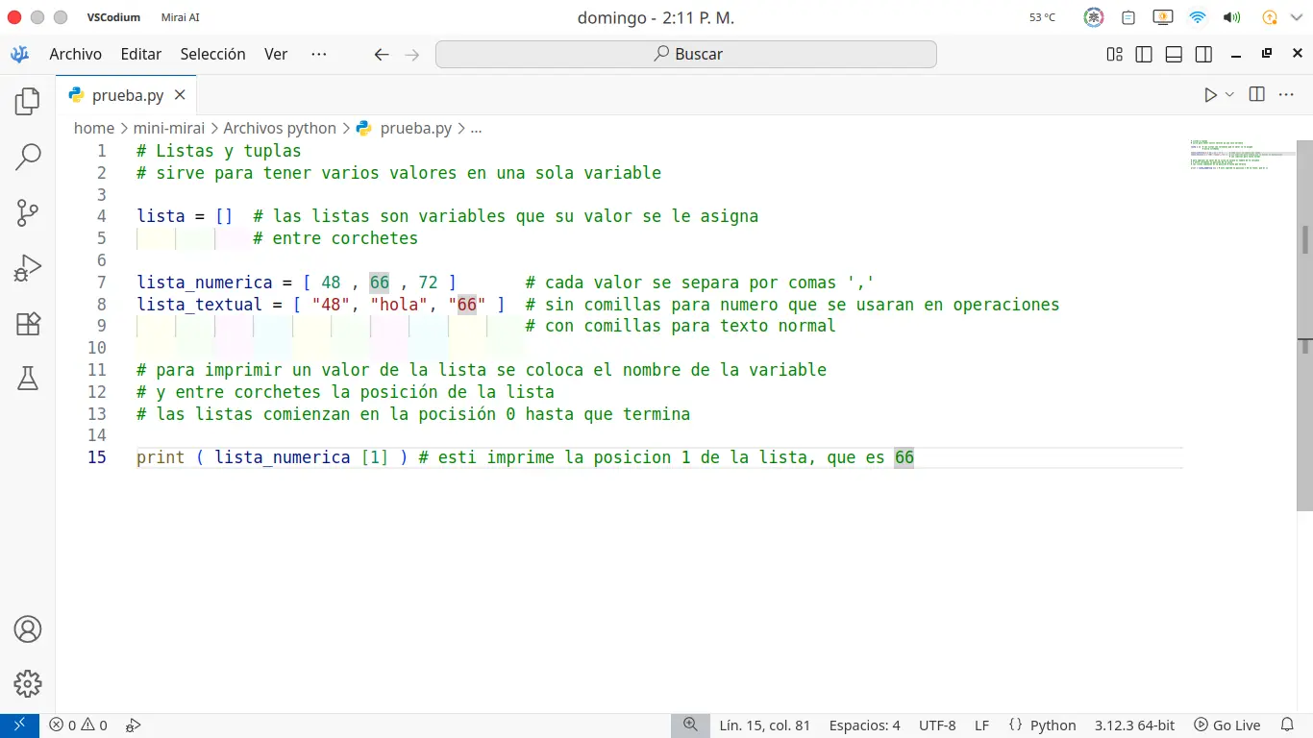This screenshot has width=1313, height=738.
Task: Open the Source Control view
Action: tap(28, 212)
